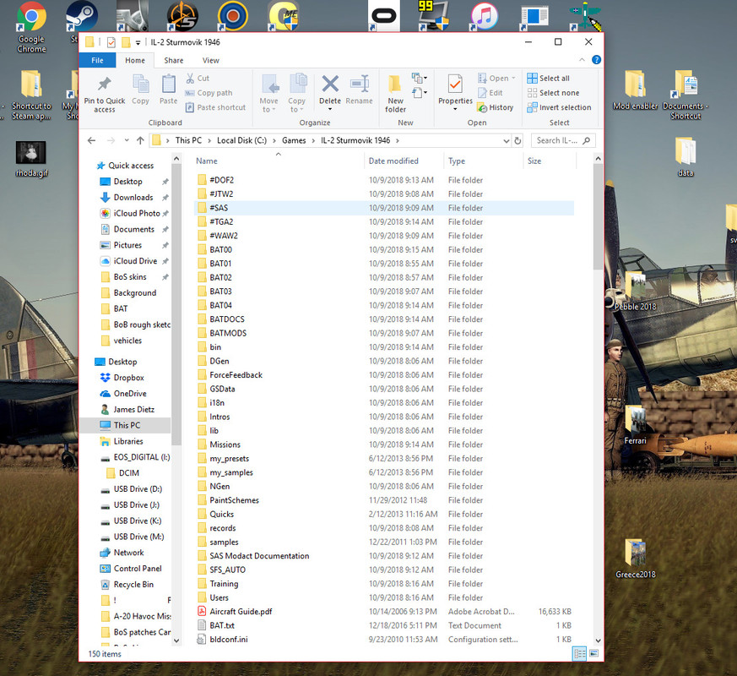Open recent locations dropdown arrow
This screenshot has width=737, height=676.
127,140
